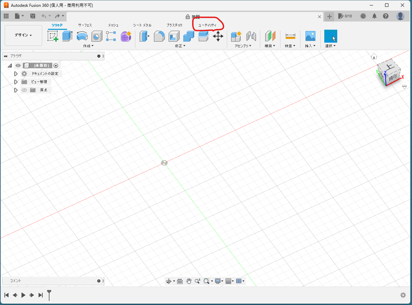Open the Viewports layout dropdown
The height and width of the screenshot is (305, 412).
click(x=240, y=281)
